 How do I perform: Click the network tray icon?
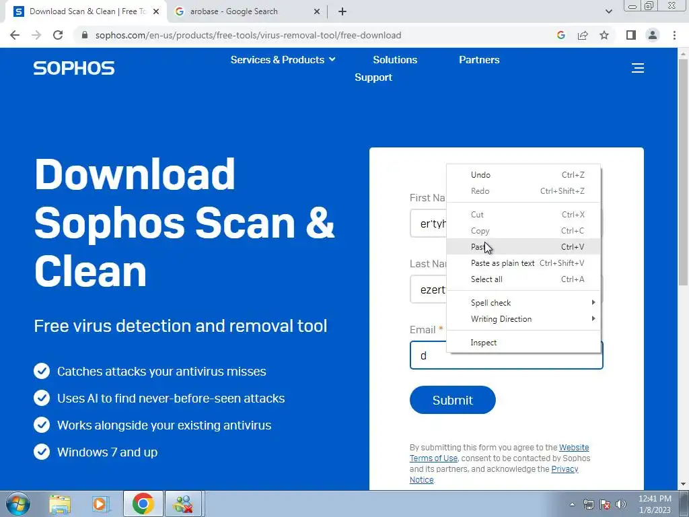pos(588,504)
